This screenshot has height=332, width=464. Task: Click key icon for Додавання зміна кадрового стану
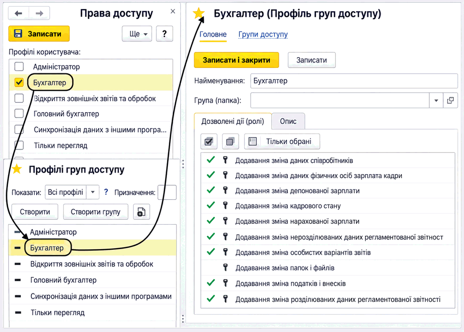click(x=225, y=205)
